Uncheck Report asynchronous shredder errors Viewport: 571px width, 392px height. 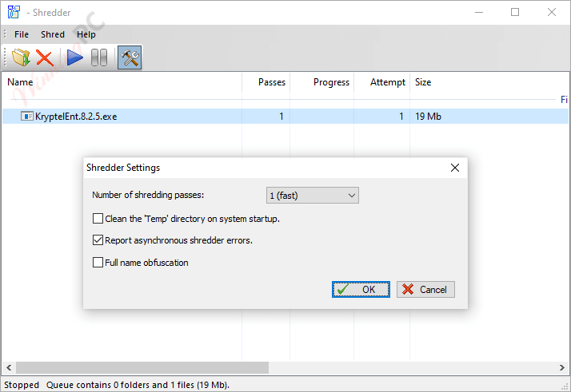(98, 240)
